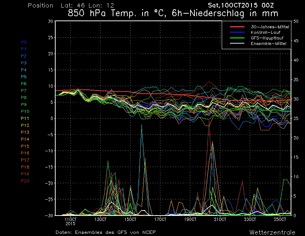Click the P10 ensemble member label
Image resolution: width=305 pixels, height=236 pixels.
25,111
